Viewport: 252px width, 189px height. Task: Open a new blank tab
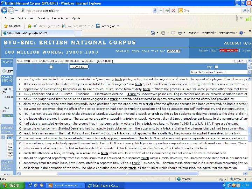pyautogui.click(x=78, y=33)
